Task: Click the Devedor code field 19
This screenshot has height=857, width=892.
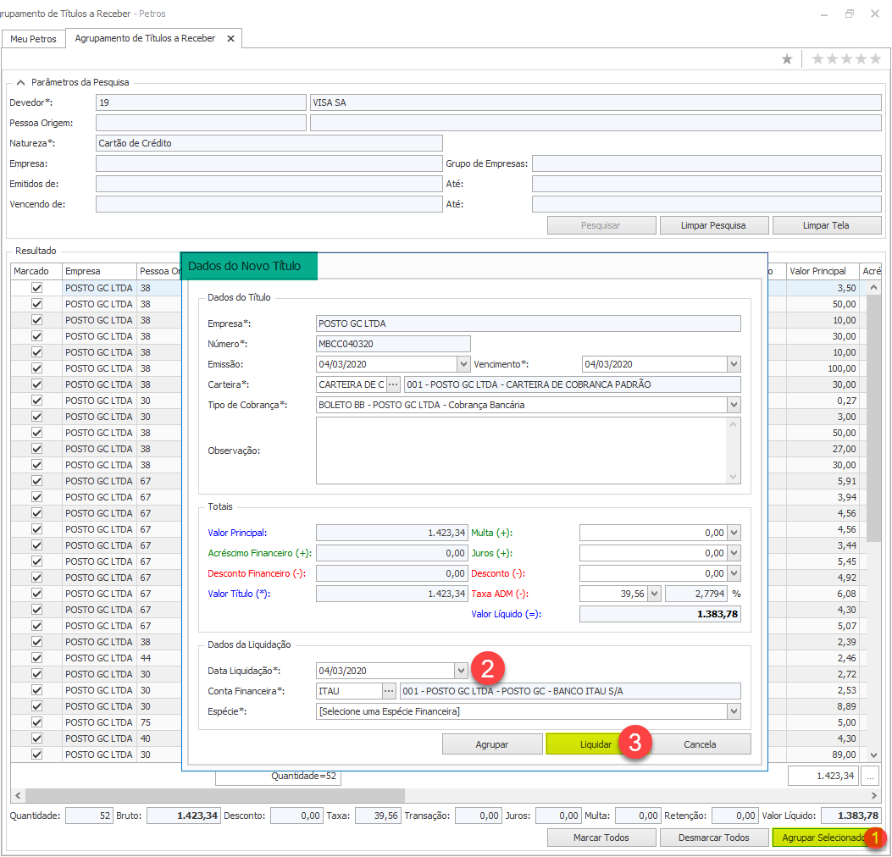Action: 201,102
